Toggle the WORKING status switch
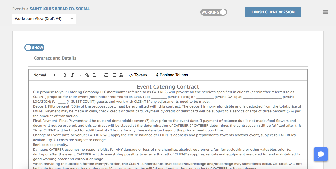 pyautogui.click(x=214, y=12)
